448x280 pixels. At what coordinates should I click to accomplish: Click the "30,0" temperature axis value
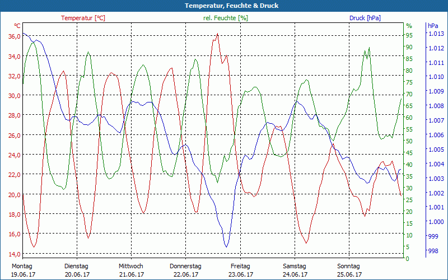pyautogui.click(x=15, y=96)
